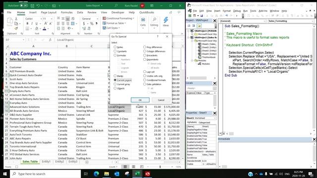Toggle the AutoSave switch
This screenshot has width=317, height=178.
[x=24, y=5]
